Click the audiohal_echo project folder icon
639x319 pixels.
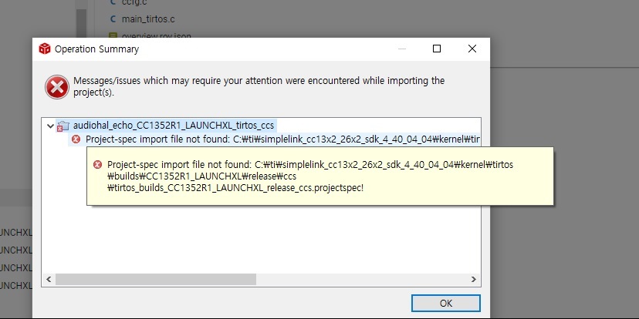(x=63, y=126)
